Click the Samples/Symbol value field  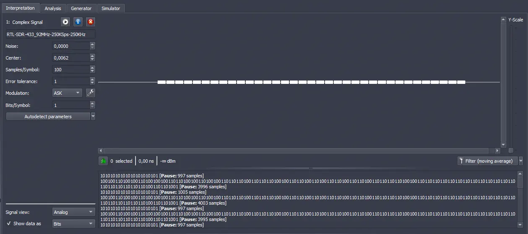pyautogui.click(x=70, y=70)
